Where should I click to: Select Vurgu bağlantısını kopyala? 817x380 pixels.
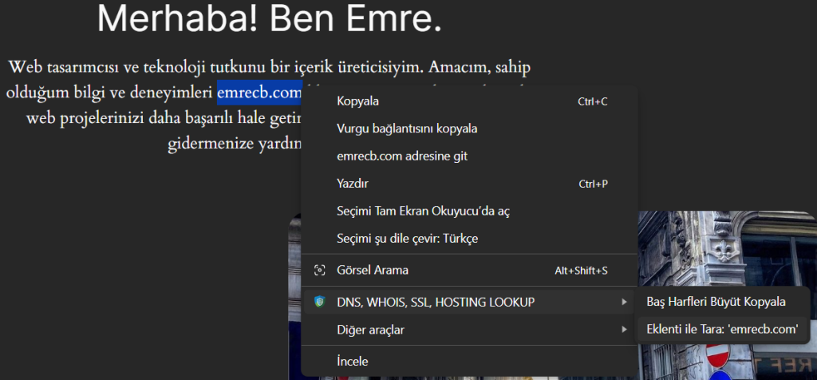407,129
